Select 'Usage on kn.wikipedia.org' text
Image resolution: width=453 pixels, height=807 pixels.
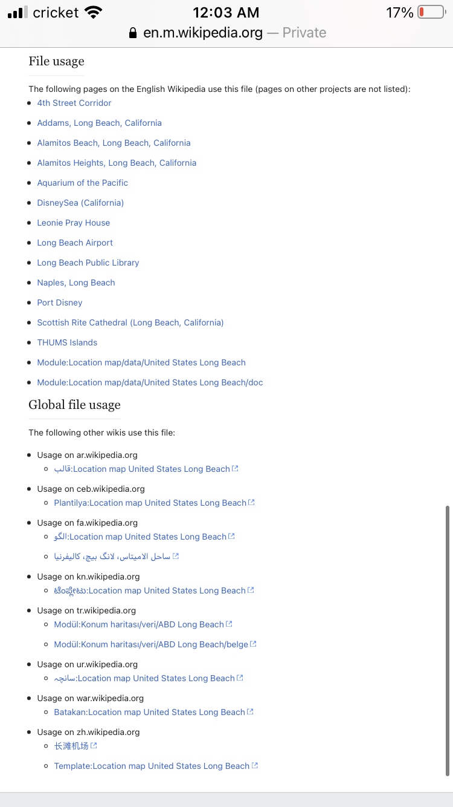click(88, 577)
